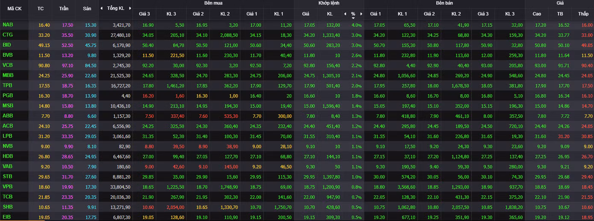Click VCB high price 93.00
Screen dimensions: 594x221
[x=541, y=65]
